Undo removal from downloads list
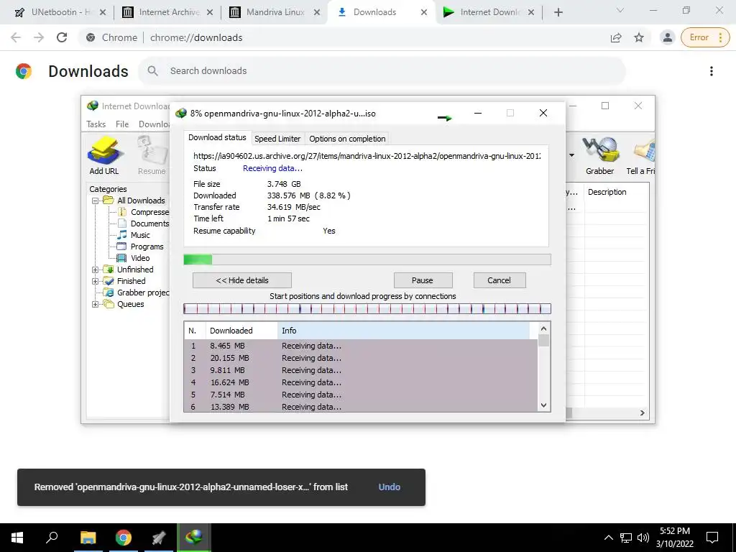736x552 pixels. point(389,487)
